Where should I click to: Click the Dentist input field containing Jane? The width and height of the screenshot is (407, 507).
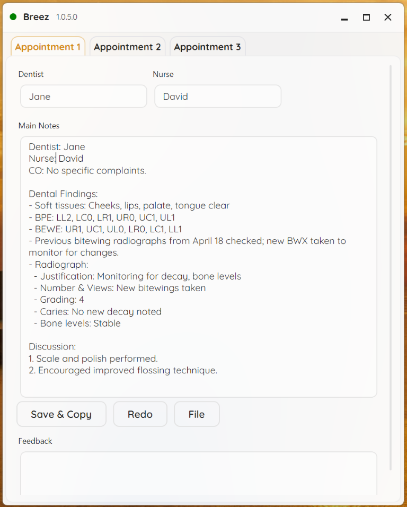pyautogui.click(x=84, y=97)
